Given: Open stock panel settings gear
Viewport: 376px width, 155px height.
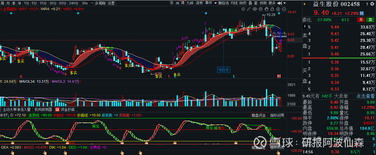Looking at the screenshot, I should 372,4.
